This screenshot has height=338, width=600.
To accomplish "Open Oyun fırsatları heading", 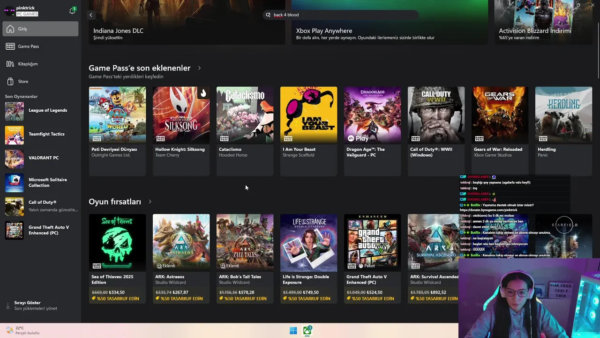I will pos(115,202).
